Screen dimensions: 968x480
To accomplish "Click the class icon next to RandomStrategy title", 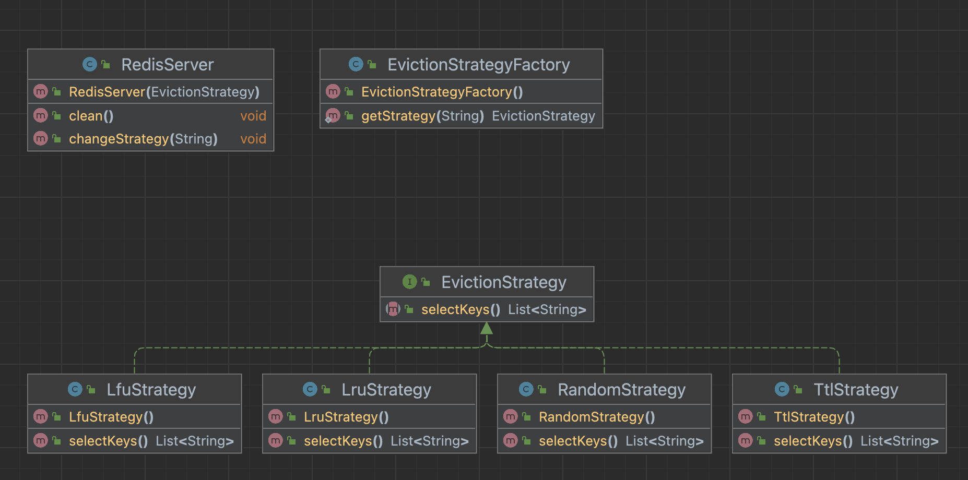I will coord(526,389).
